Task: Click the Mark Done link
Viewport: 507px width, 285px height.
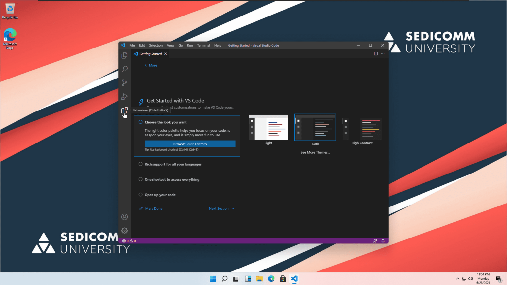Action: pyautogui.click(x=151, y=208)
